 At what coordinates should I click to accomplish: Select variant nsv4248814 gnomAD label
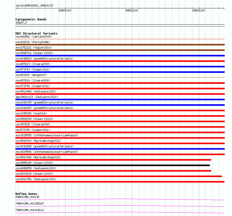45,59
